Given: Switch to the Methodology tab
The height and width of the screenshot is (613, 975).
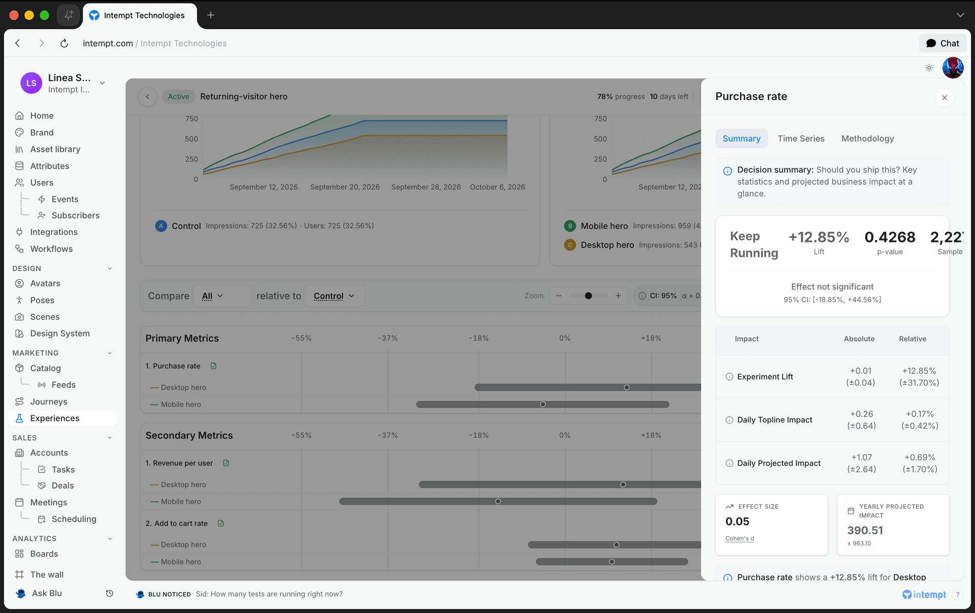Looking at the screenshot, I should pyautogui.click(x=867, y=139).
